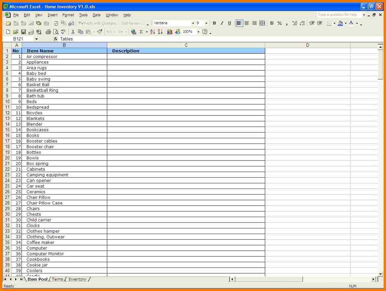The width and height of the screenshot is (386, 291).
Task: Switch to the Inventory sheet tab
Action: click(77, 279)
